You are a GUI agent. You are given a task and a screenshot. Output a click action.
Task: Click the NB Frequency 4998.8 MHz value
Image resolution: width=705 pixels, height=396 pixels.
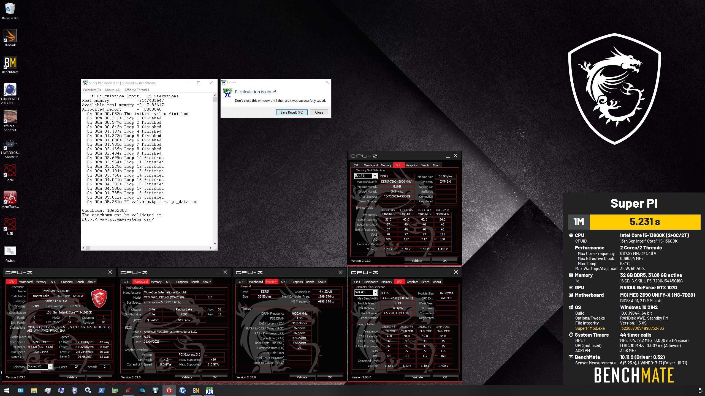tap(326, 302)
